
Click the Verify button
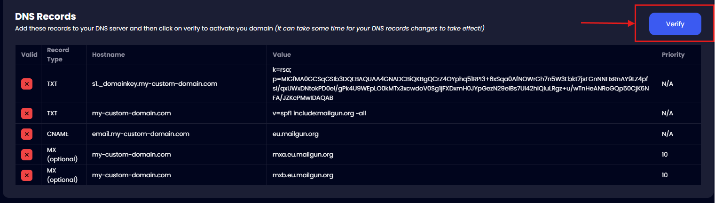pyautogui.click(x=675, y=24)
